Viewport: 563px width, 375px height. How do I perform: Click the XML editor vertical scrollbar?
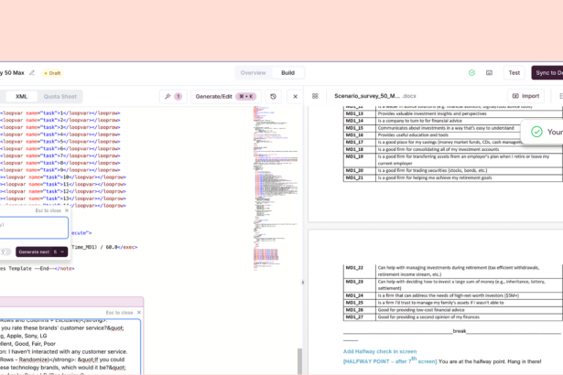(299, 361)
